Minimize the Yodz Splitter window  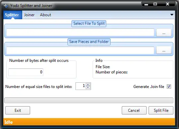[x=146, y=4]
